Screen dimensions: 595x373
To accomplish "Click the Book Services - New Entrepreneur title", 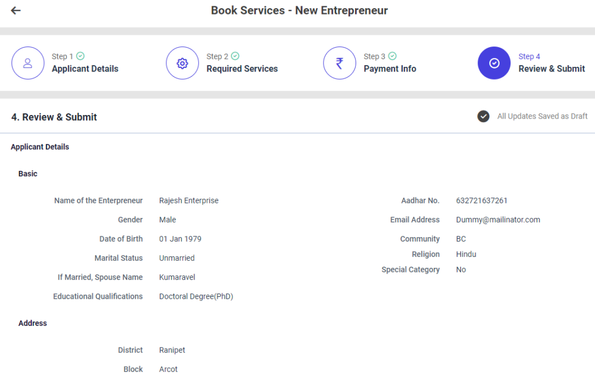I will (299, 10).
